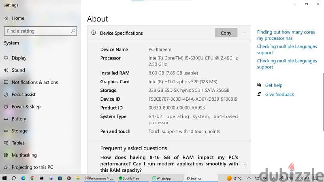The image size is (324, 182).
Task: Click the search magnifier in Find a setting
Action: [73, 31]
